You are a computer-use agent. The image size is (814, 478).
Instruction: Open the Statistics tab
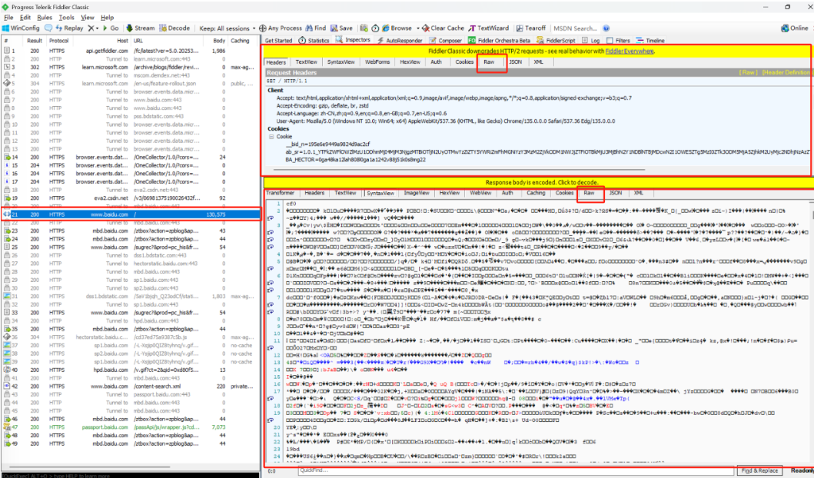[314, 41]
